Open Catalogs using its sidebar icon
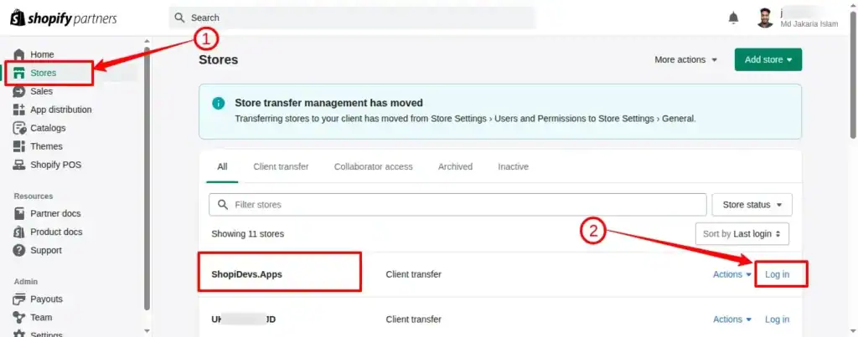858x337 pixels. point(19,128)
